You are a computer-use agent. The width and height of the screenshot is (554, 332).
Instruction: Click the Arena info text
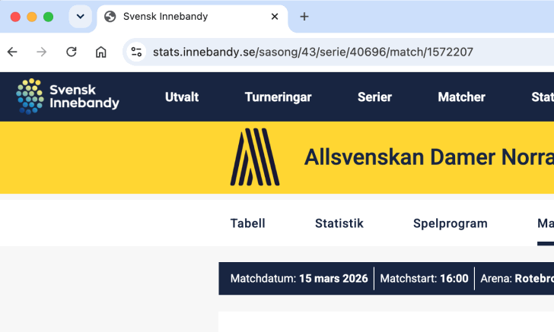pos(517,278)
